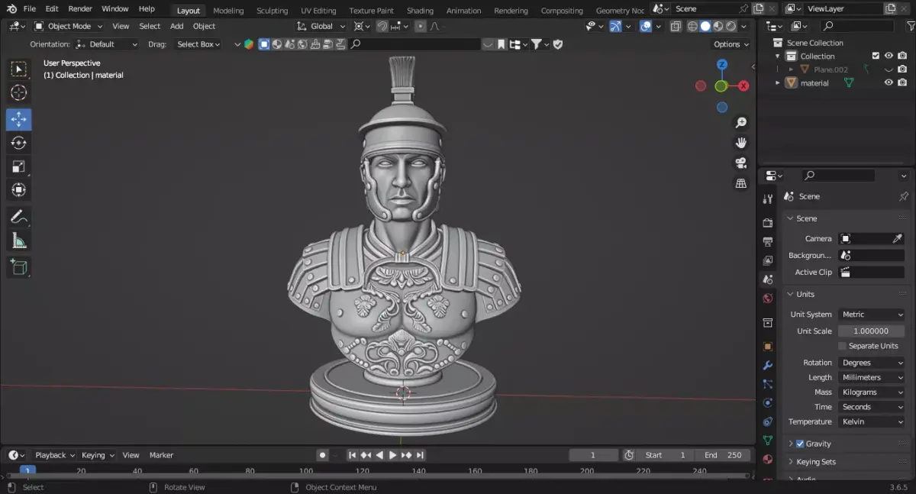Click the current frame number field

pos(593,455)
